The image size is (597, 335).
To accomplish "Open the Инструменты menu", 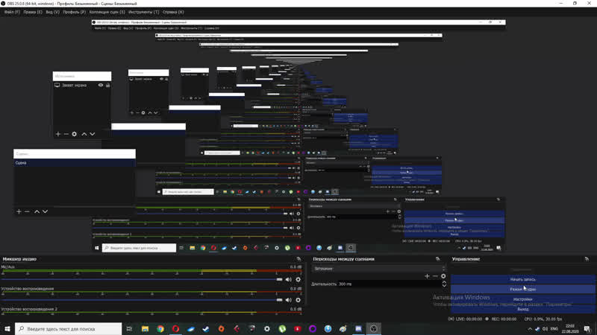I will pos(143,12).
